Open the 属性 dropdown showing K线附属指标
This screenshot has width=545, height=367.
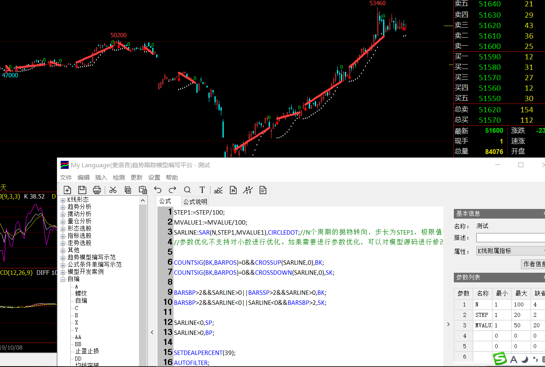point(510,251)
